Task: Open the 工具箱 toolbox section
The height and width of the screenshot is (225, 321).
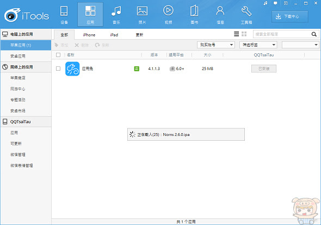Action: click(246, 15)
